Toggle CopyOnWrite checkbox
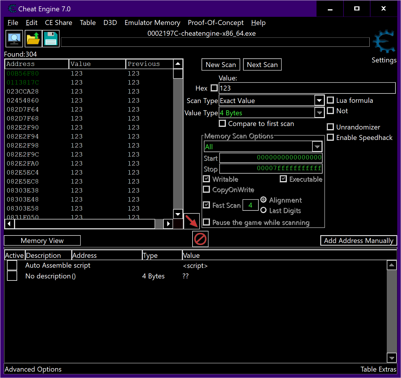The image size is (401, 378). [x=206, y=189]
